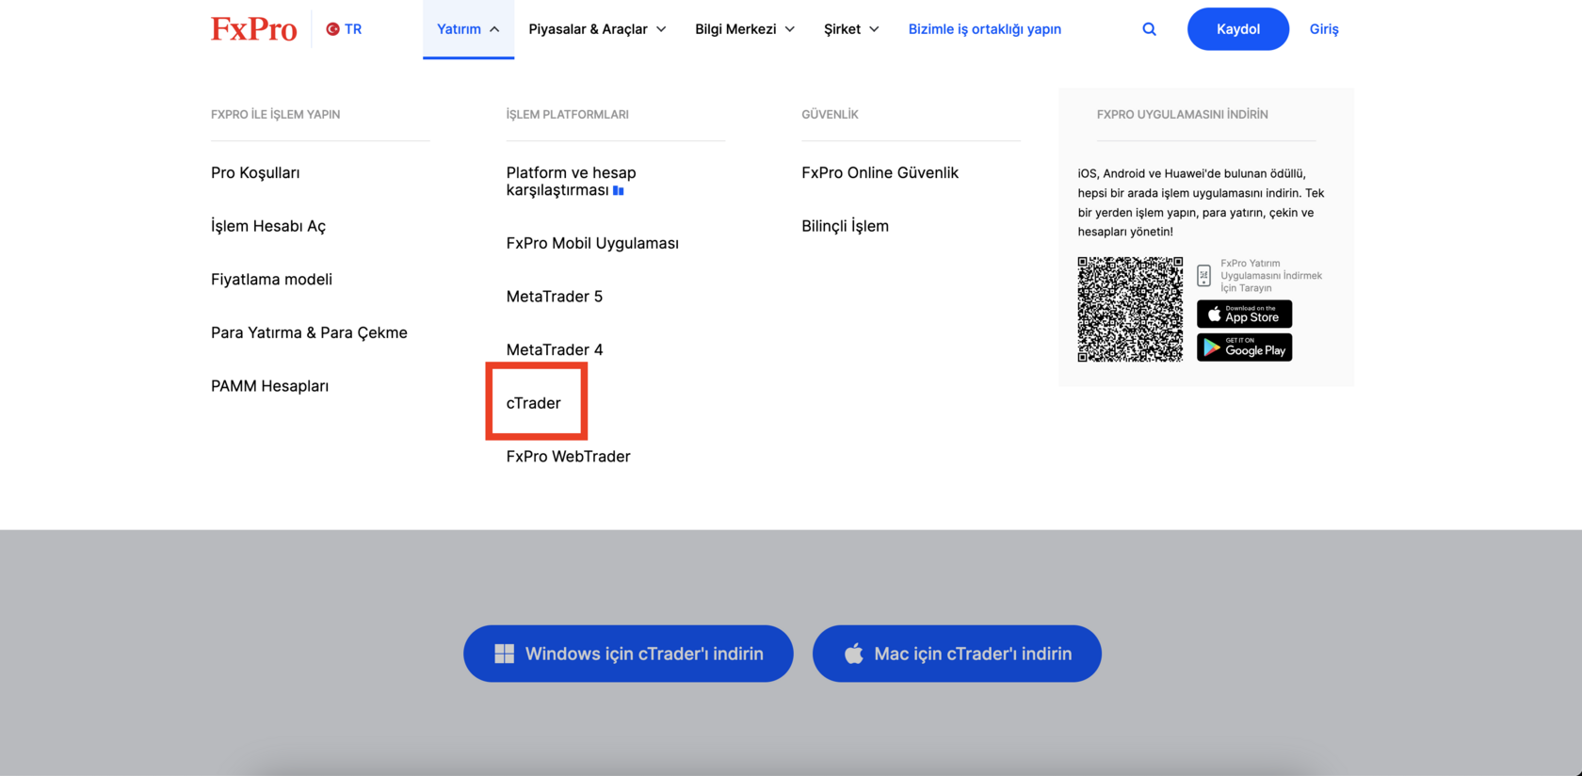The width and height of the screenshot is (1582, 776).
Task: Click the FxPro logo
Action: click(x=253, y=29)
